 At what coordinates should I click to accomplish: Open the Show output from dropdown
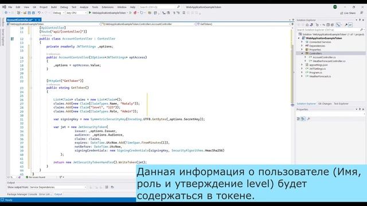click(x=58, y=187)
